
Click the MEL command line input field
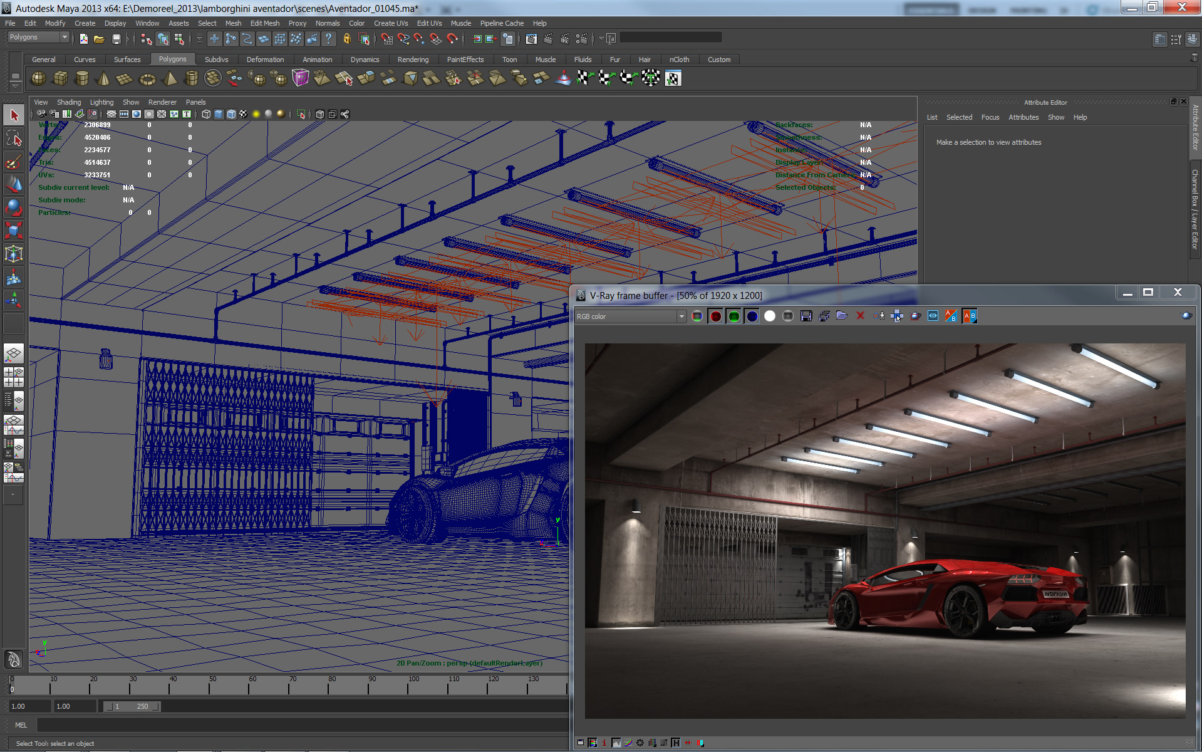click(303, 725)
